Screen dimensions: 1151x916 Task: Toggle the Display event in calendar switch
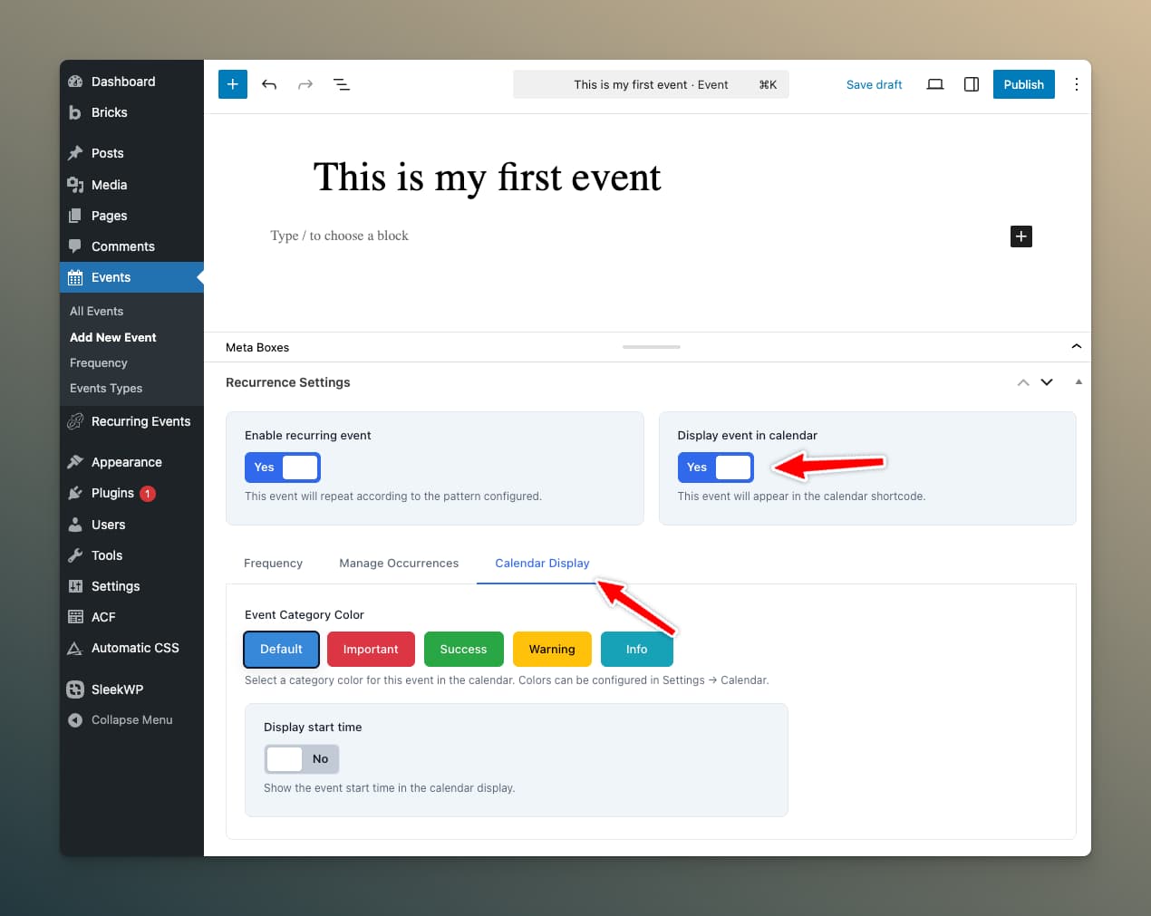tap(715, 468)
